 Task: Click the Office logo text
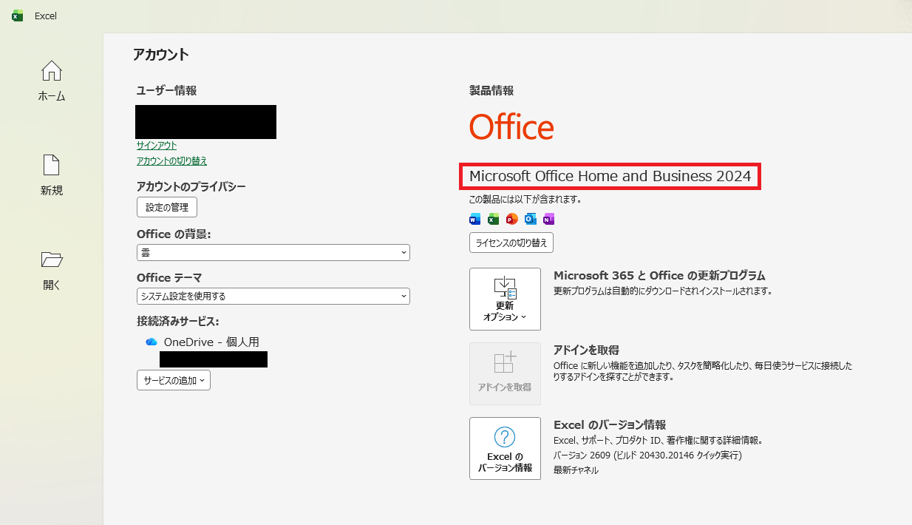[511, 127]
